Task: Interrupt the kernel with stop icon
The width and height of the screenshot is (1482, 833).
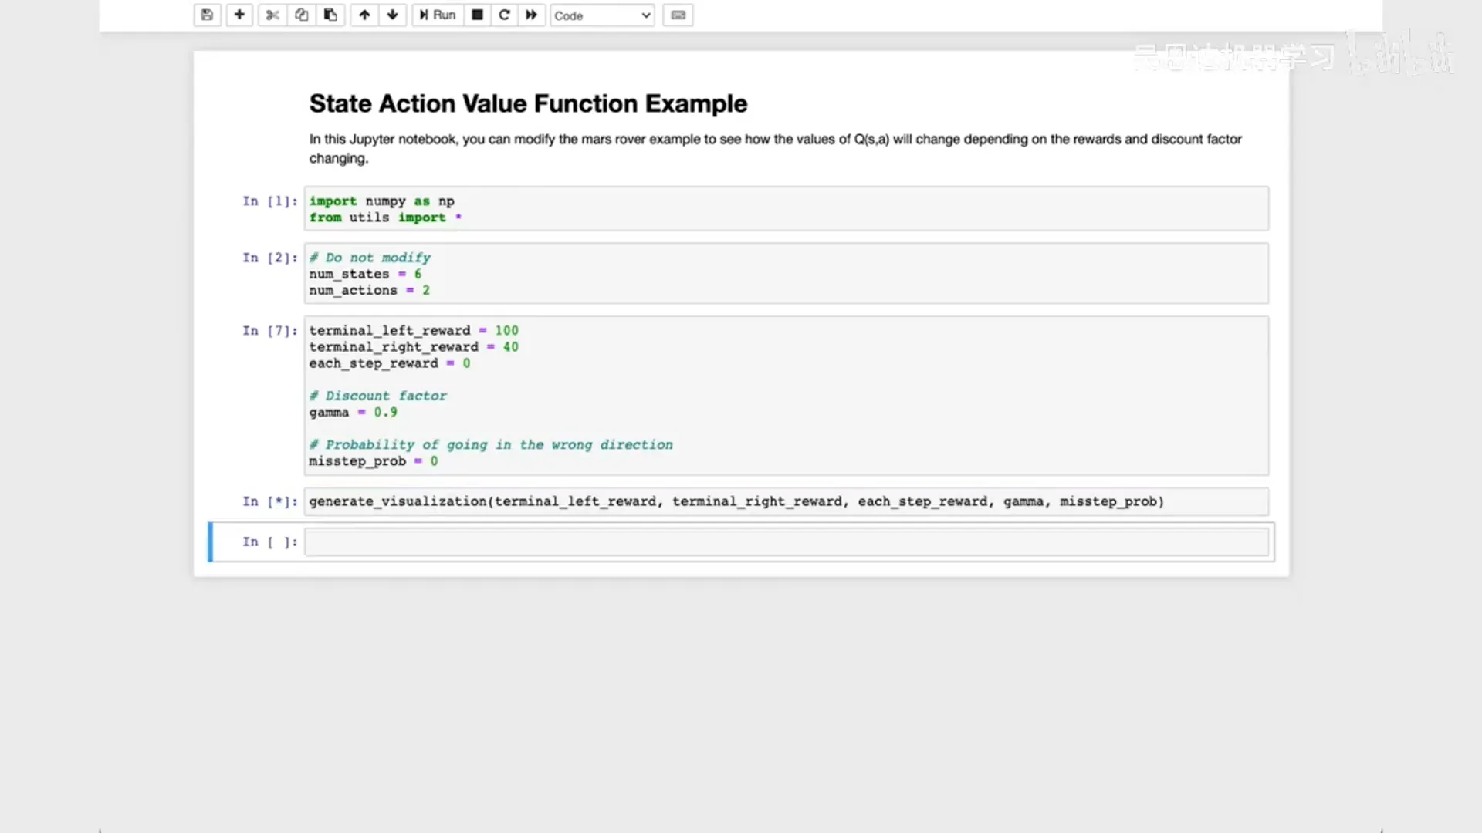Action: [x=478, y=15]
